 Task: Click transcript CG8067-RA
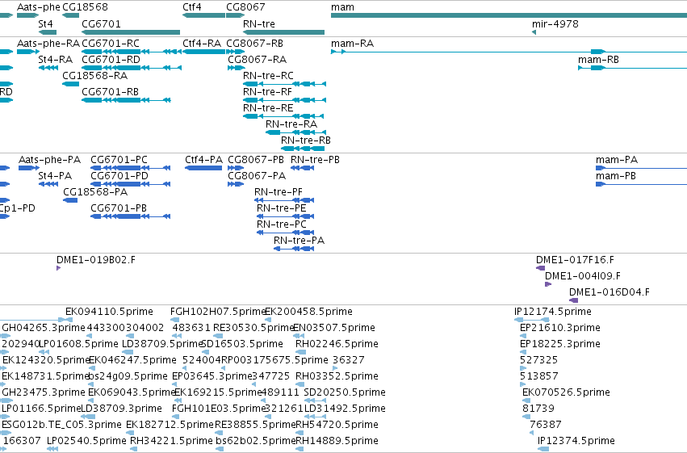[237, 68]
